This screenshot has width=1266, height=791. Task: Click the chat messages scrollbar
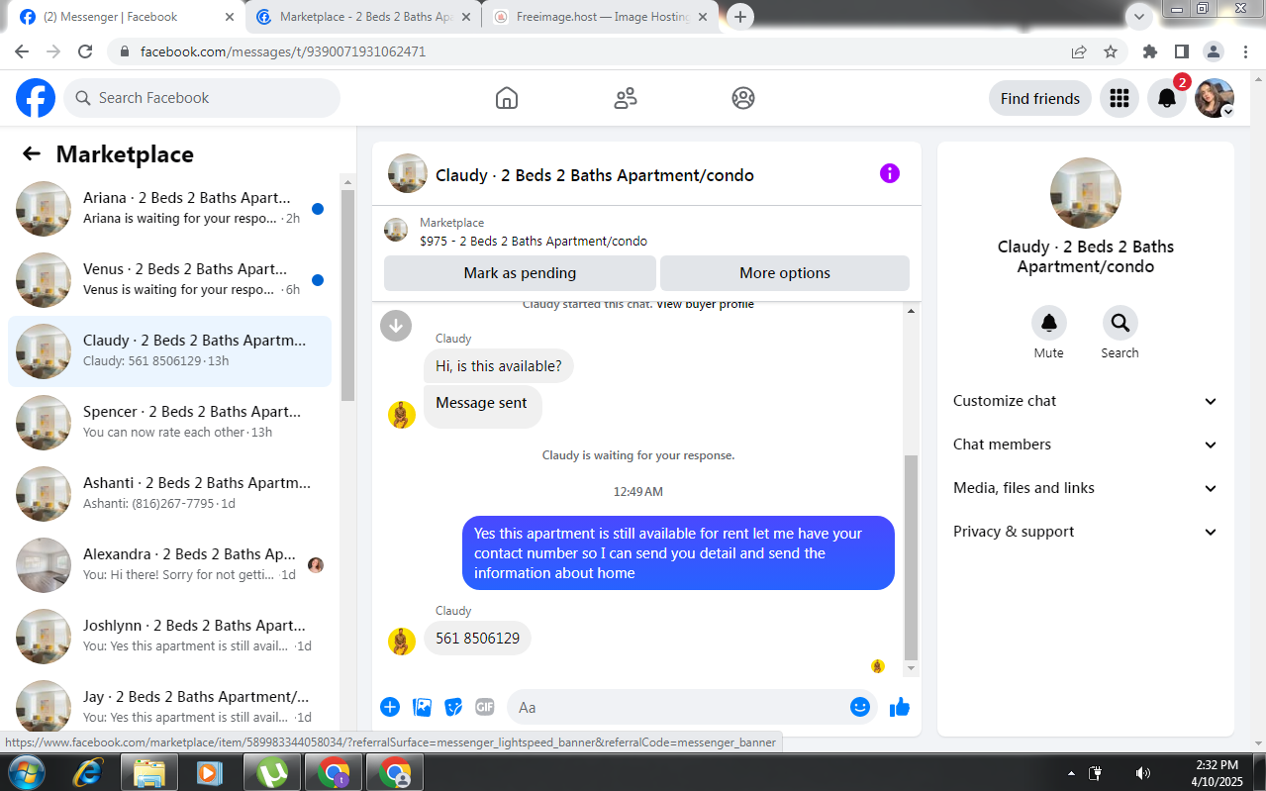[912, 557]
